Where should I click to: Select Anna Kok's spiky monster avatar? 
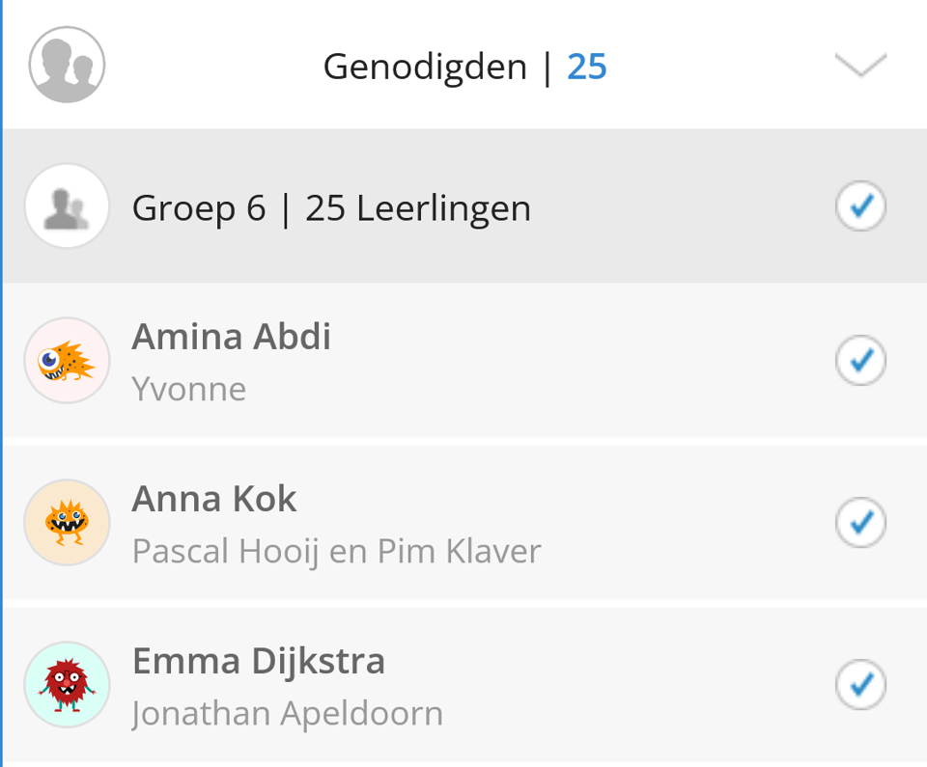[x=66, y=522]
